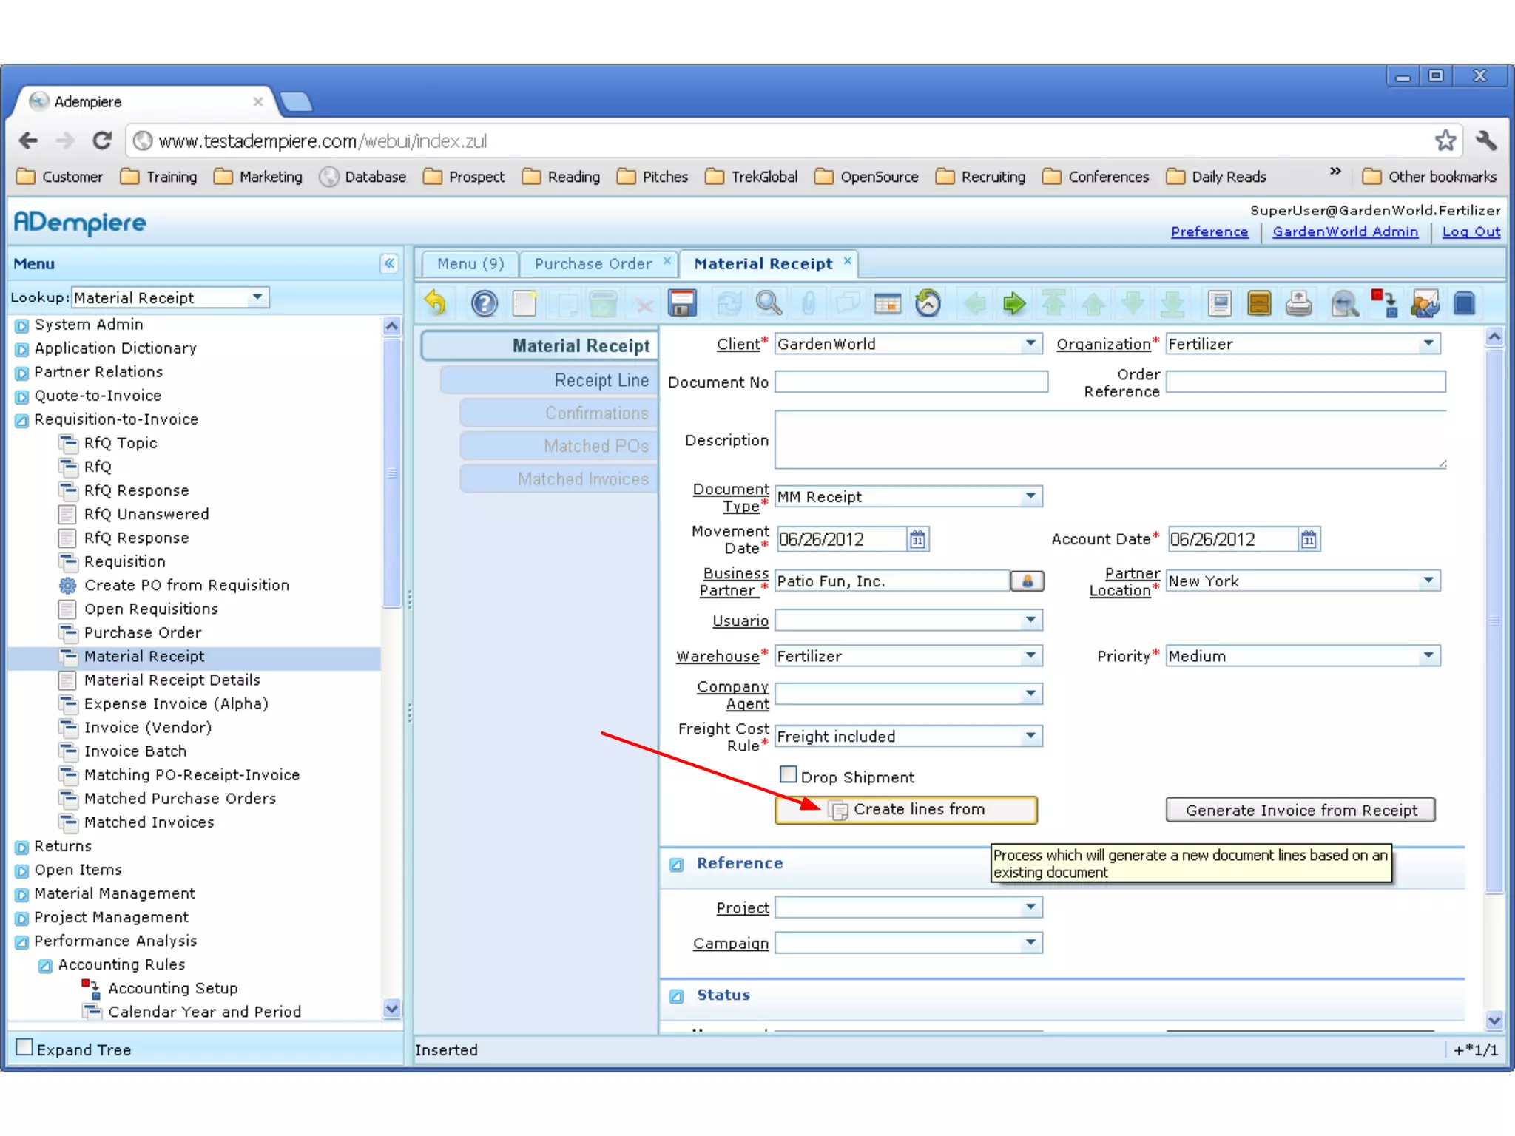Collapse the Status section toggle

(676, 996)
